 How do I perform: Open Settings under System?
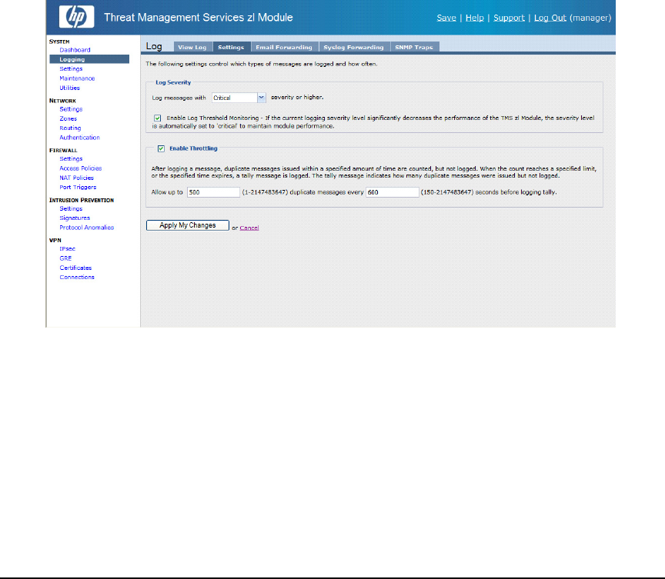pyautogui.click(x=72, y=69)
